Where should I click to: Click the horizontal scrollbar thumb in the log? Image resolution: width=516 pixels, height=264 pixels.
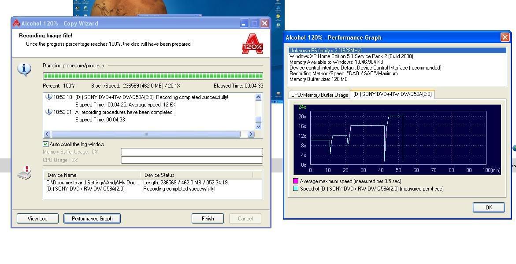146,134
